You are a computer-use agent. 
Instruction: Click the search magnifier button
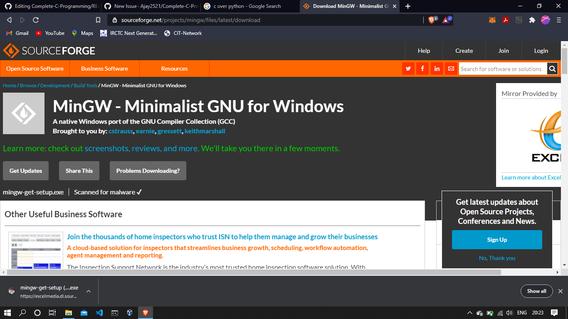[552, 69]
